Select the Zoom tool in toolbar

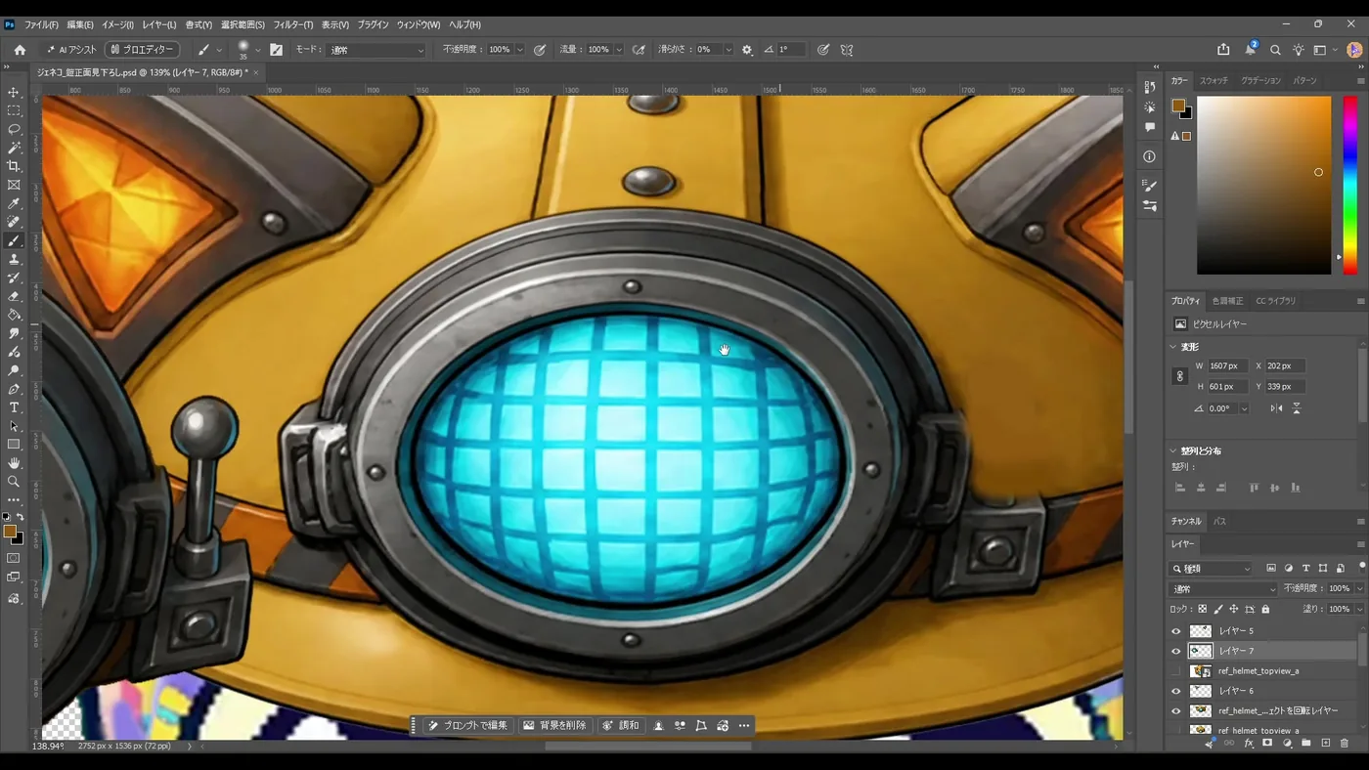14,482
